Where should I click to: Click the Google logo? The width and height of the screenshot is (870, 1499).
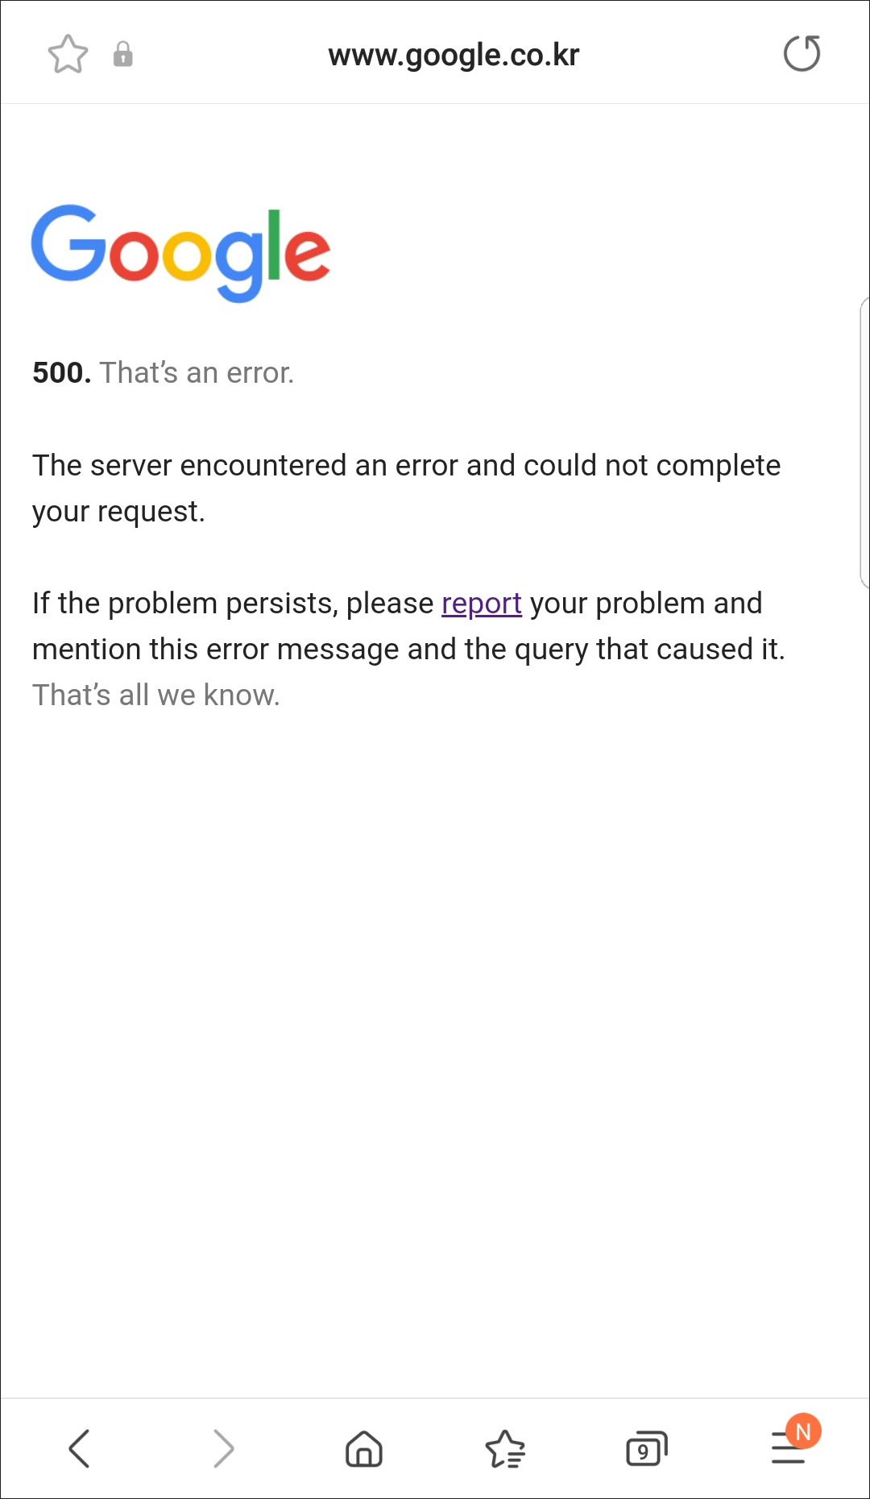pyautogui.click(x=180, y=253)
